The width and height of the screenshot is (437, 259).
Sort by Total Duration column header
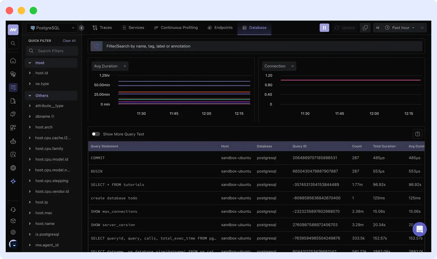click(x=384, y=146)
